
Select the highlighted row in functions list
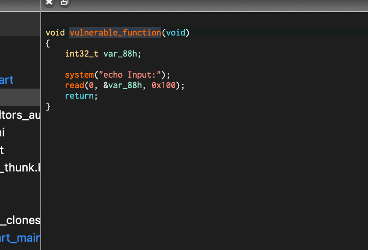point(20,97)
